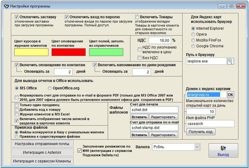Click the settings window title bar icon
Screen dimensions: 249x168
pos(6,6)
